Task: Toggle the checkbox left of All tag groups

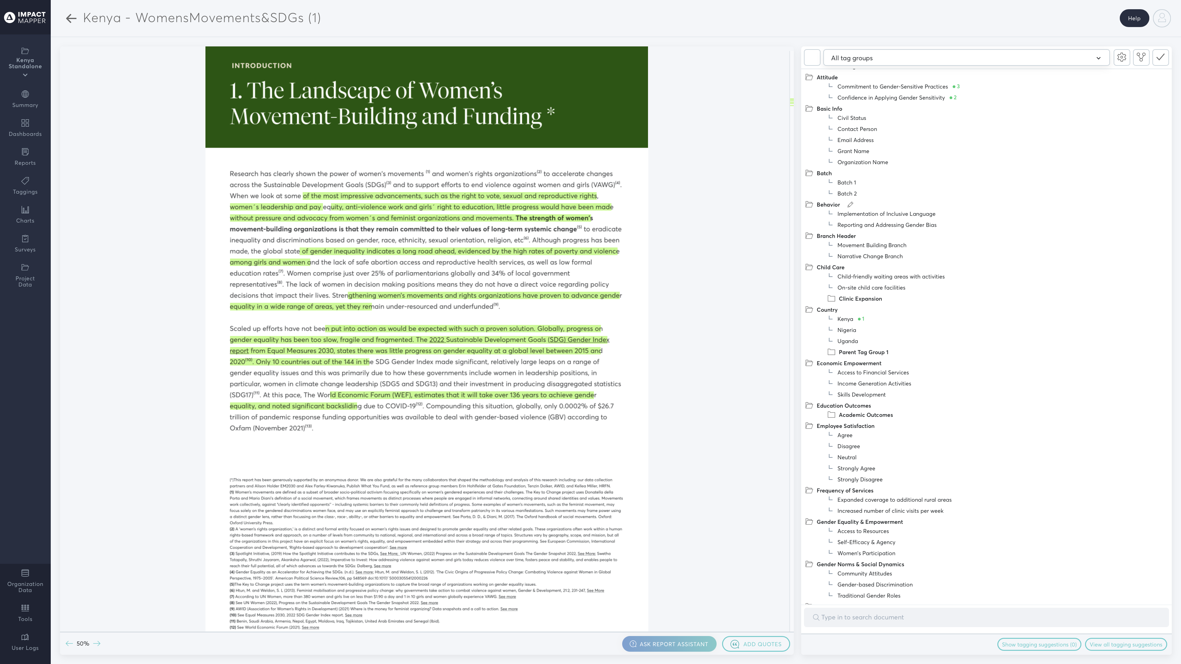Action: [x=812, y=58]
